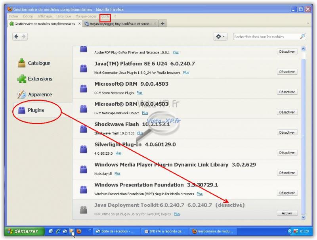
Task: Open 'Plus' link for Adobe PDF Plug-In
Action: [176, 52]
